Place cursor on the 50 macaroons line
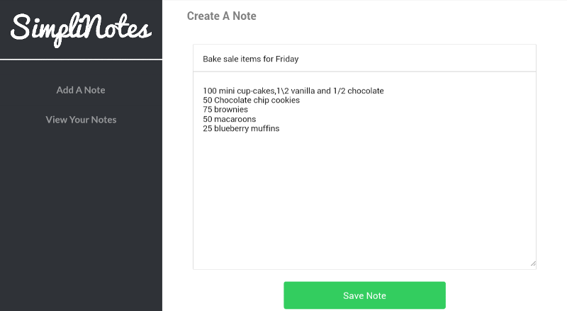Viewport: 567px width, 311px height. [x=229, y=119]
